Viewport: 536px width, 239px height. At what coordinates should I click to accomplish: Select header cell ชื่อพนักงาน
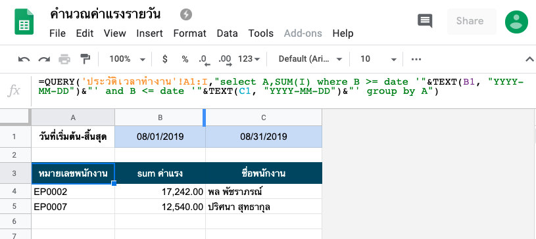[264, 173]
